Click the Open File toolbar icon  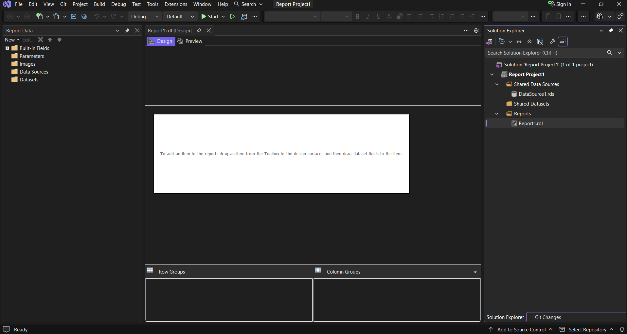[57, 16]
